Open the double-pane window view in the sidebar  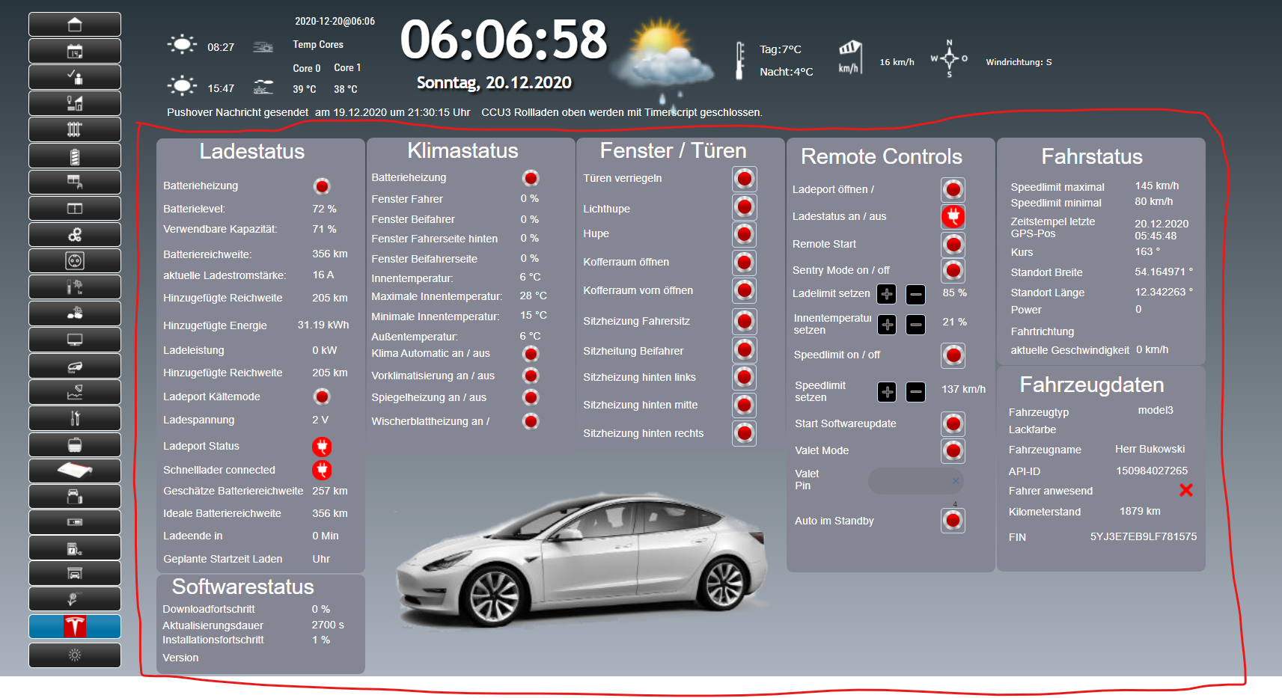[75, 209]
